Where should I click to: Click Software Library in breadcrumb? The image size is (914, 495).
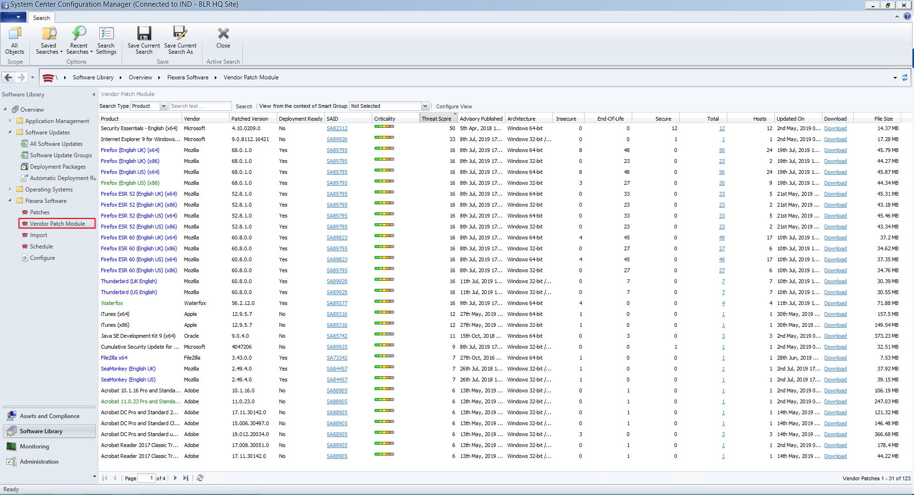(93, 77)
